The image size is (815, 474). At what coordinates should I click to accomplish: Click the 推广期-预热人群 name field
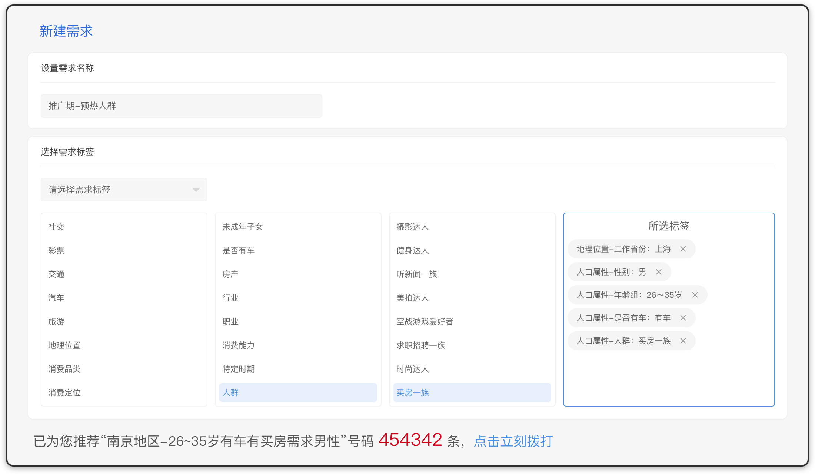[181, 106]
